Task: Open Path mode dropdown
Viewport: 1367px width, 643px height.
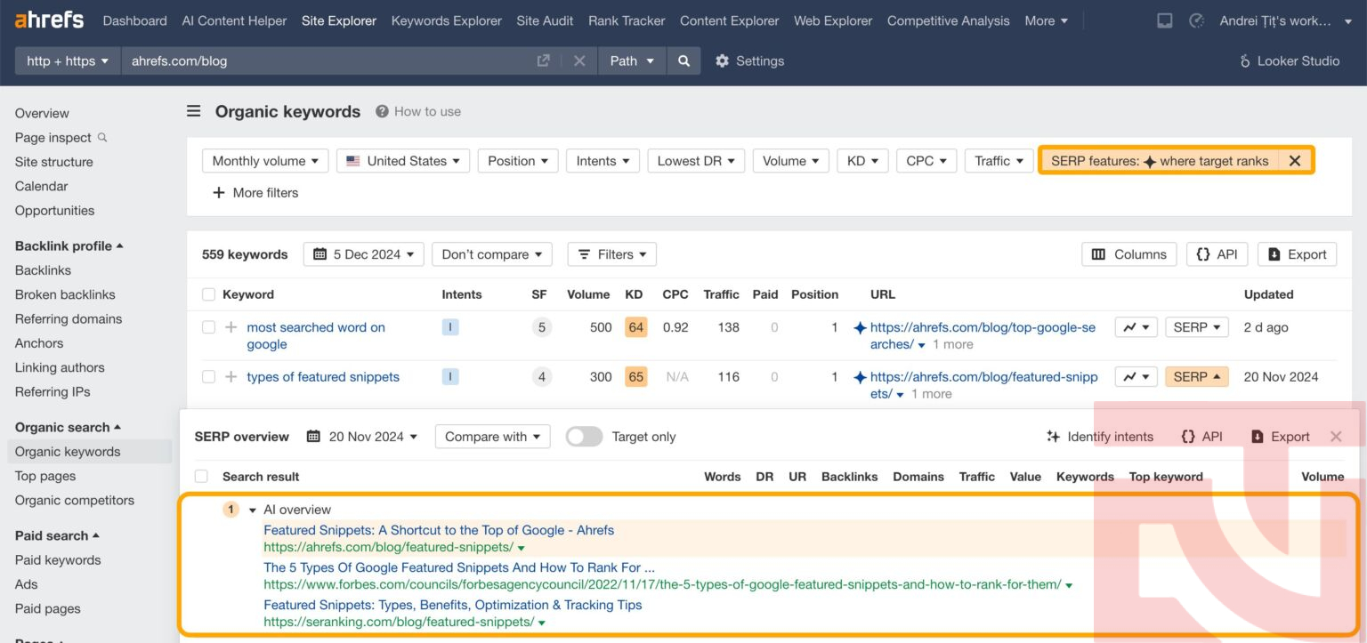Action: [632, 60]
